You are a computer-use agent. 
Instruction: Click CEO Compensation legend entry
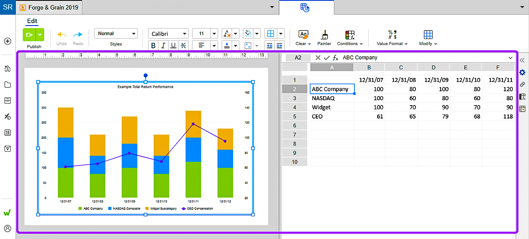pos(197,209)
